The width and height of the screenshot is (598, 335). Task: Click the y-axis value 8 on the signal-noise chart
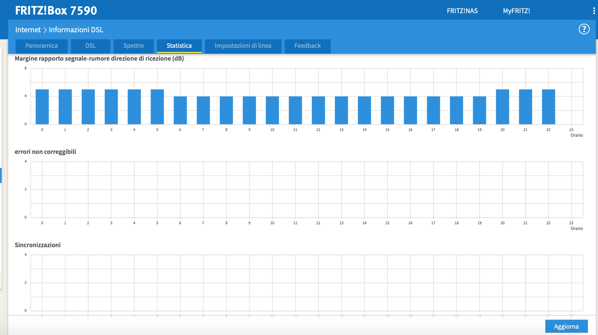point(25,68)
